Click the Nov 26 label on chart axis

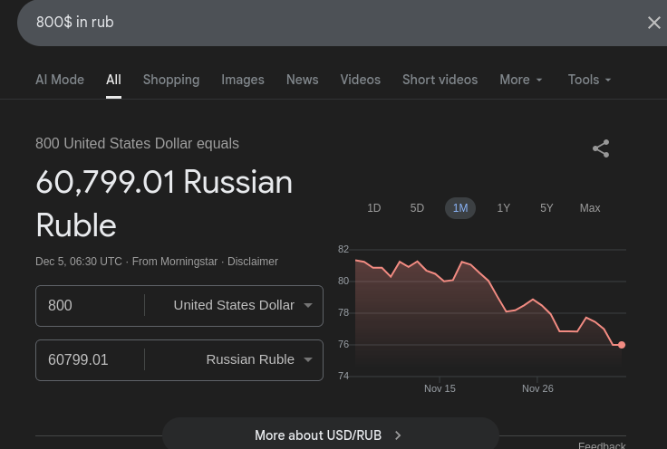point(537,388)
